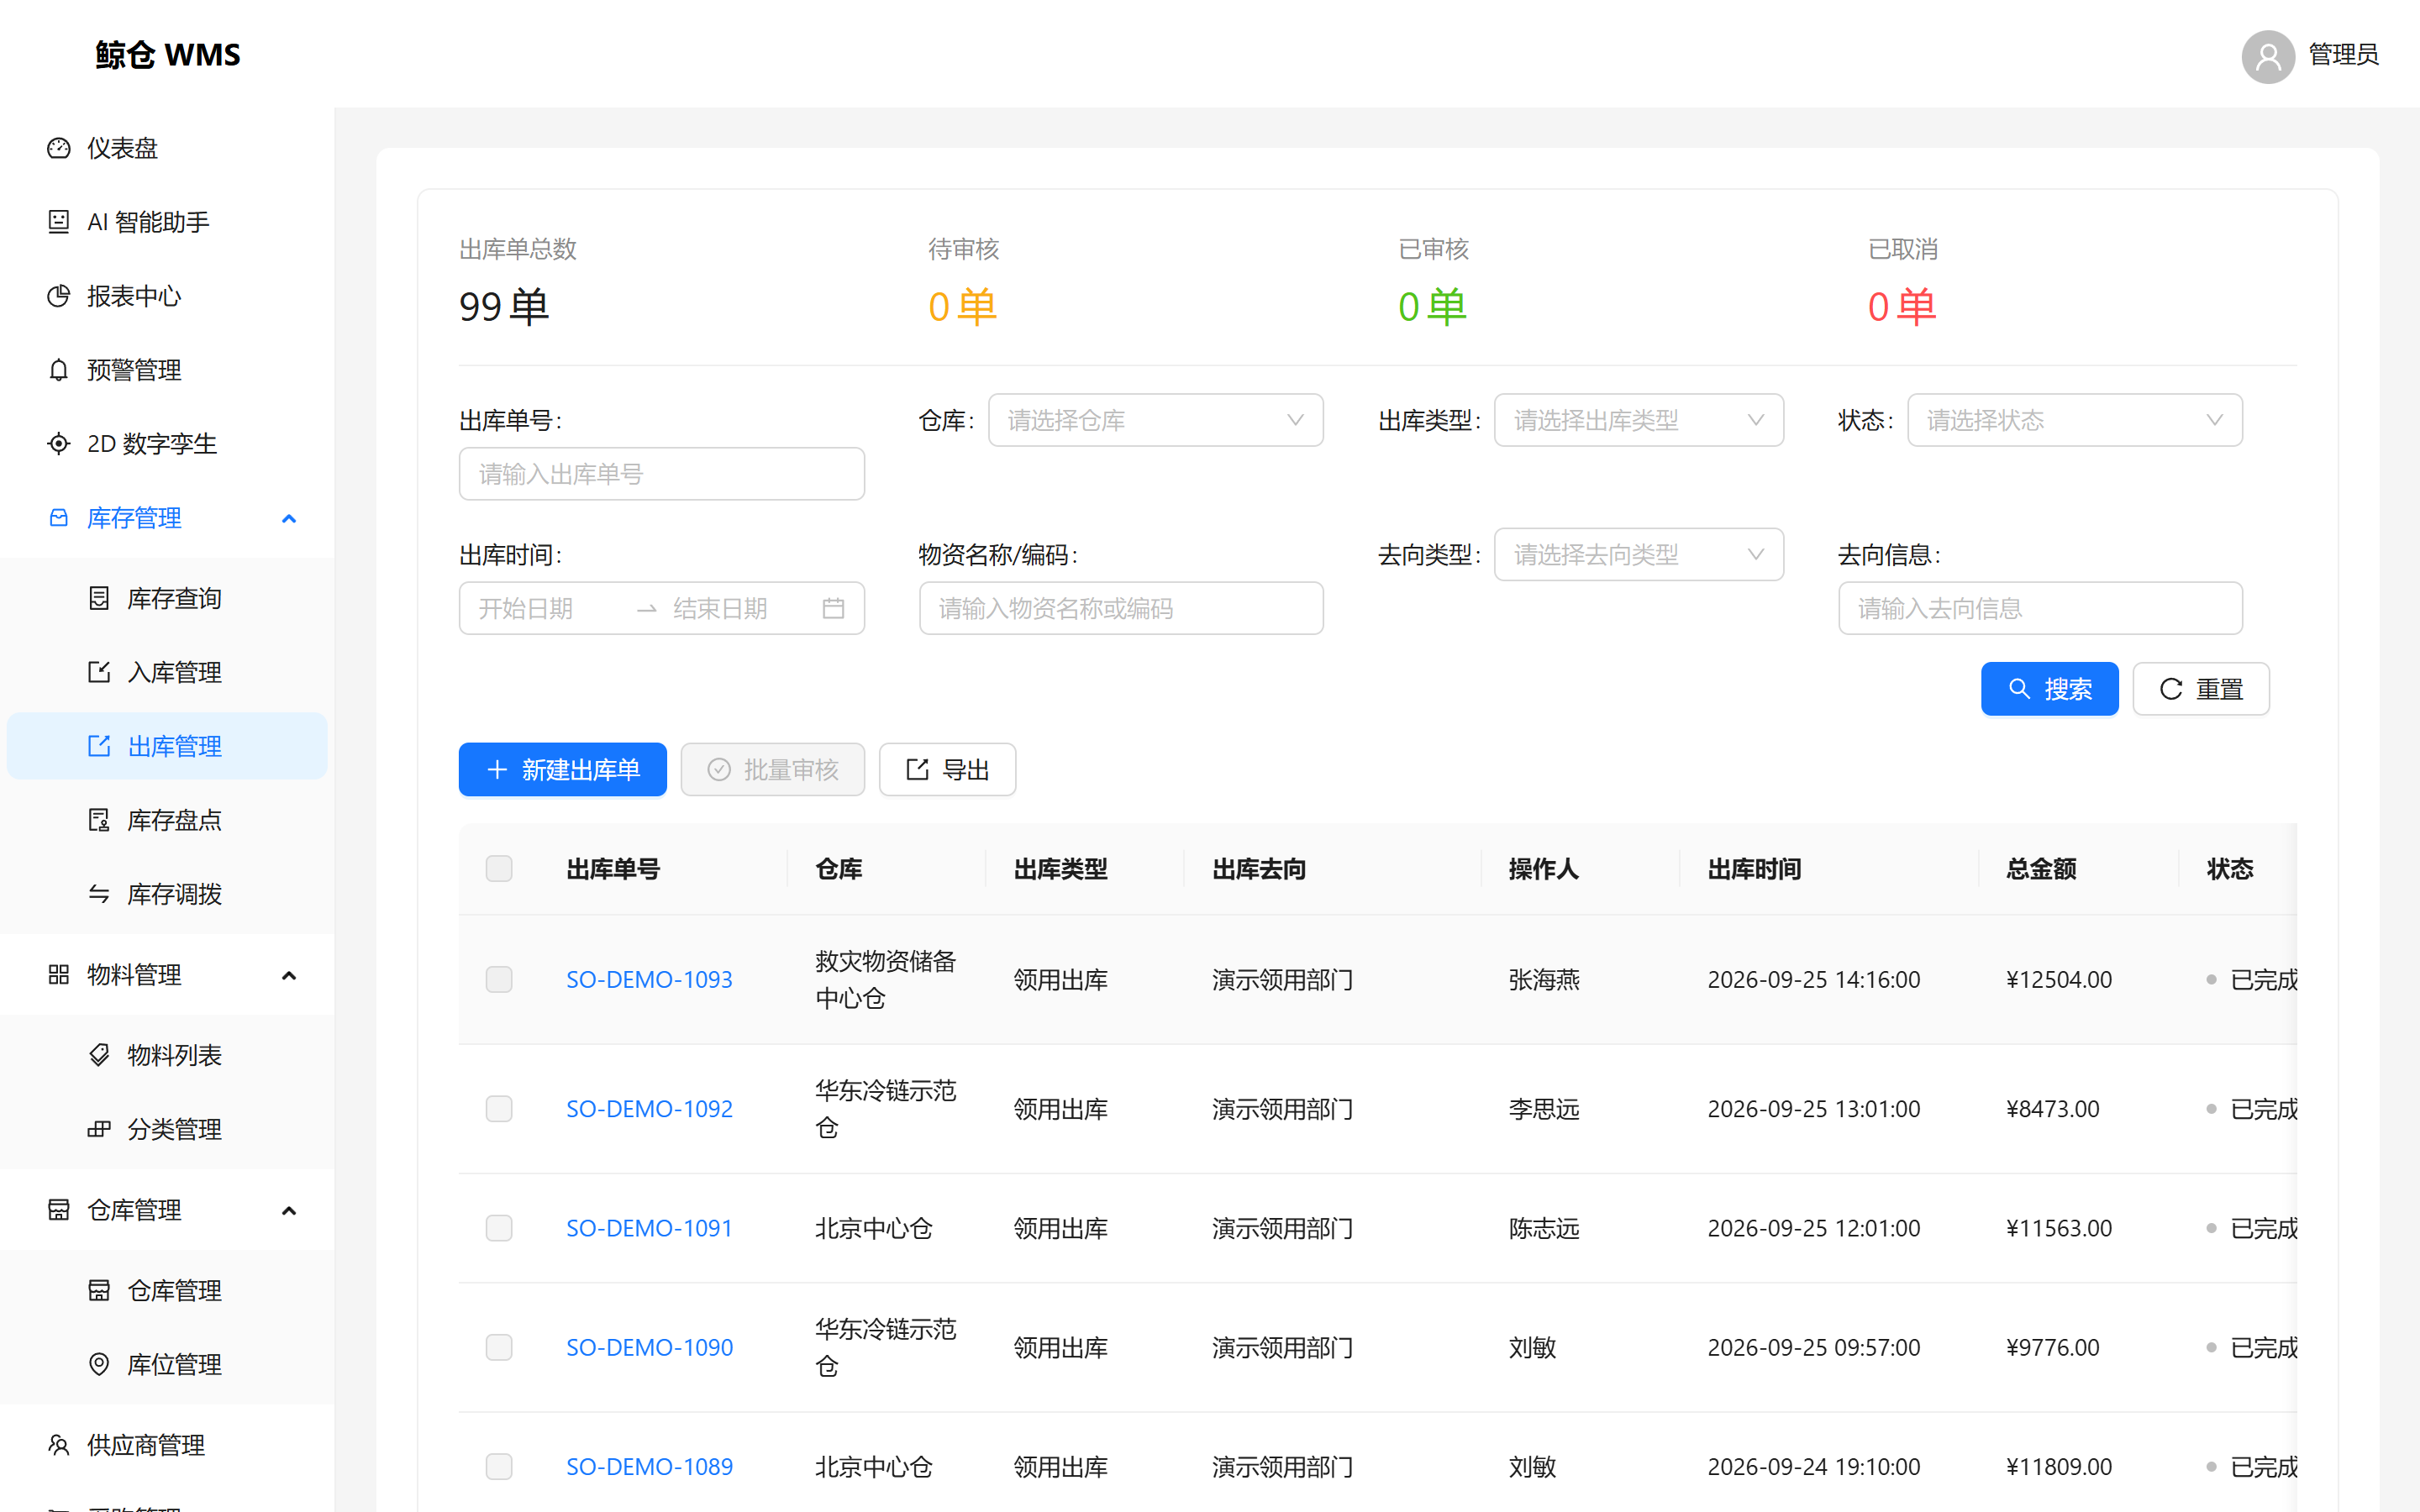Open 报表中心 menu item
The width and height of the screenshot is (2420, 1512).
(167, 296)
